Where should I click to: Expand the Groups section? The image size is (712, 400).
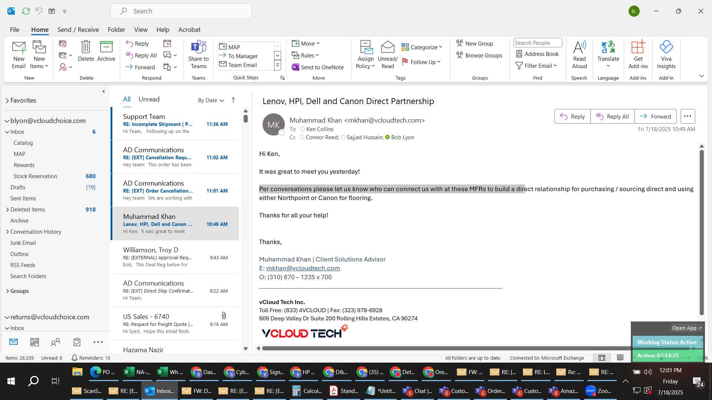point(7,291)
